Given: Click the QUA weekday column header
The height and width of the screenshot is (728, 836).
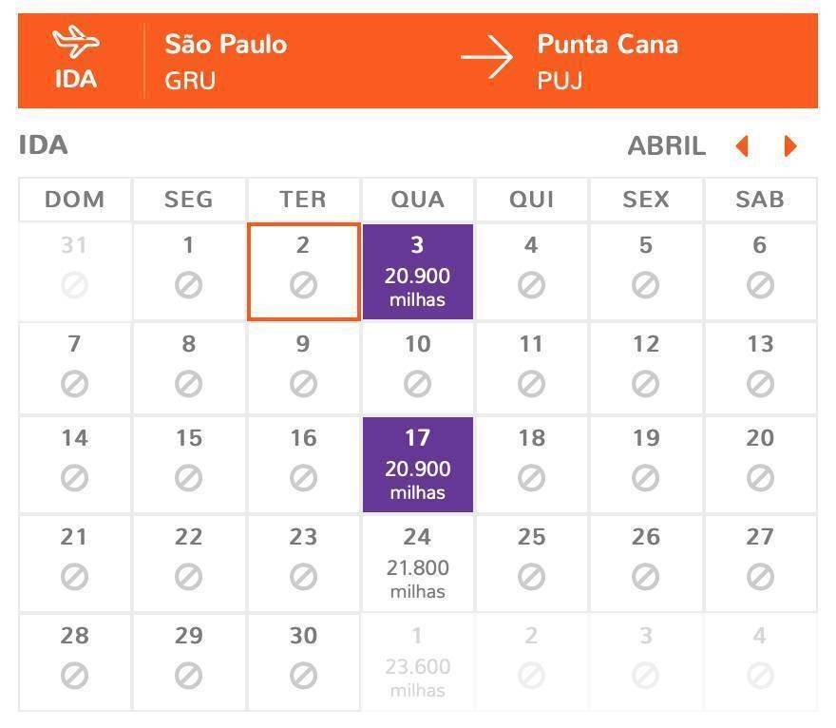Looking at the screenshot, I should click(418, 200).
